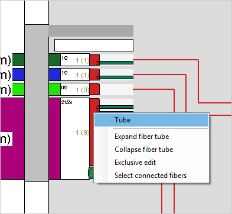Click the magenta tube block
Image resolution: width=232 pixels, height=214 pixels.
click(54, 138)
